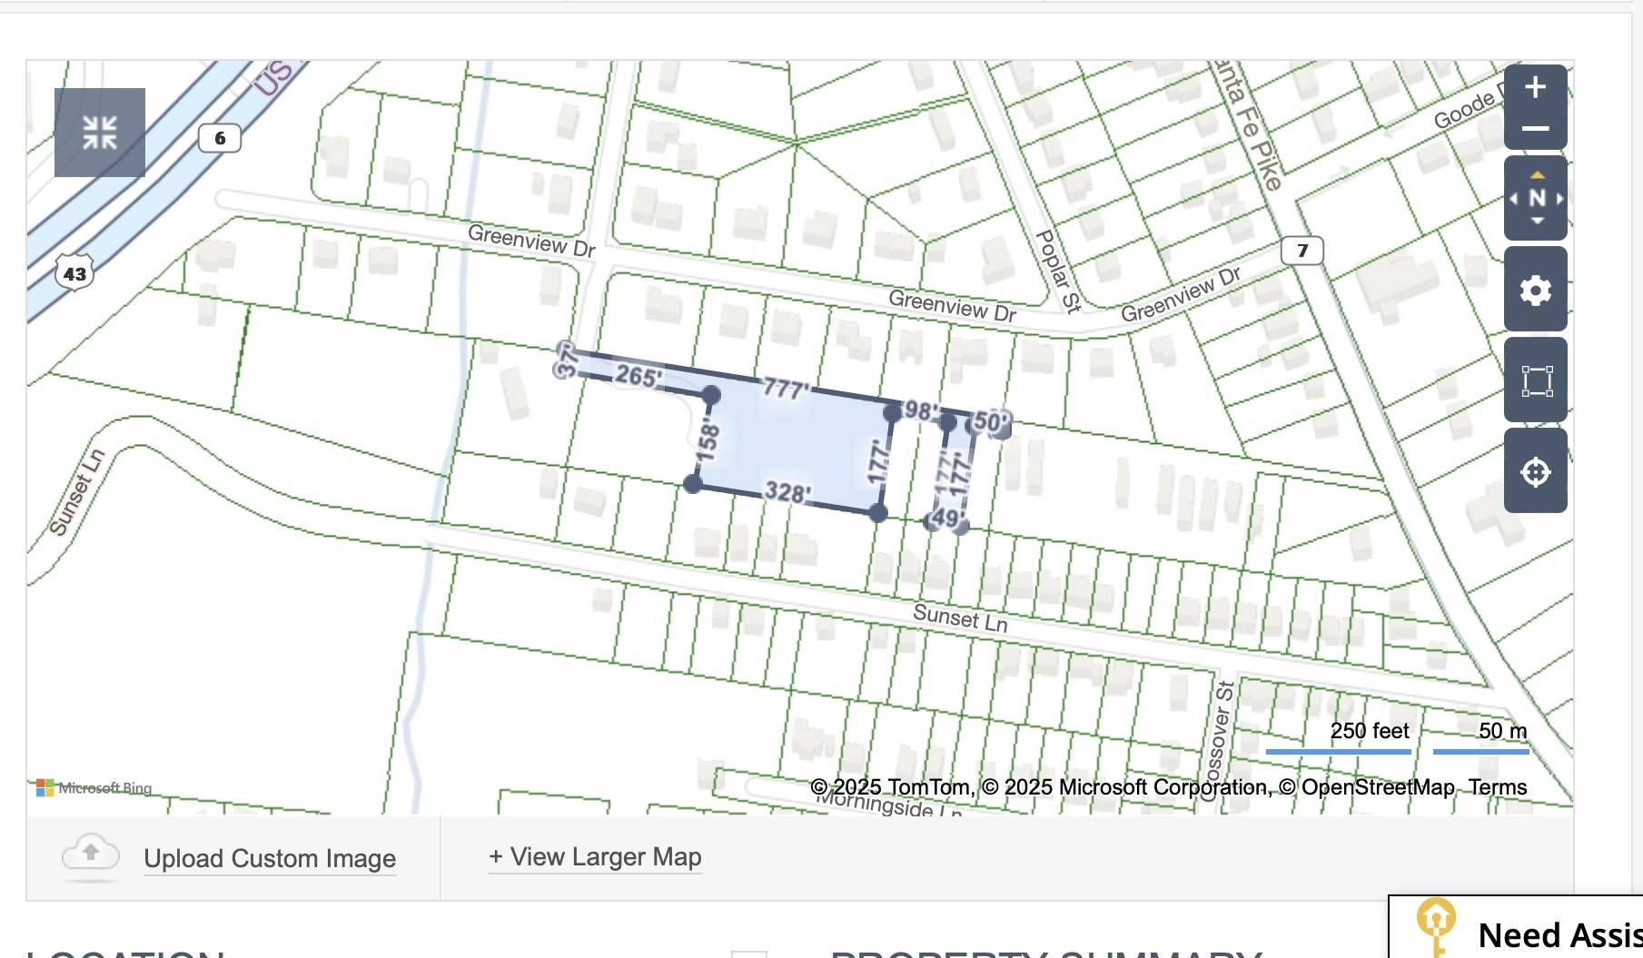Click the US 43 highway shield
This screenshot has width=1643, height=958.
(x=74, y=273)
